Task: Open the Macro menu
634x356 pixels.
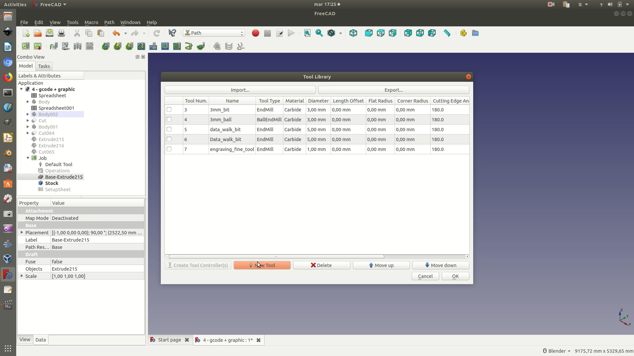Action: pos(91,22)
